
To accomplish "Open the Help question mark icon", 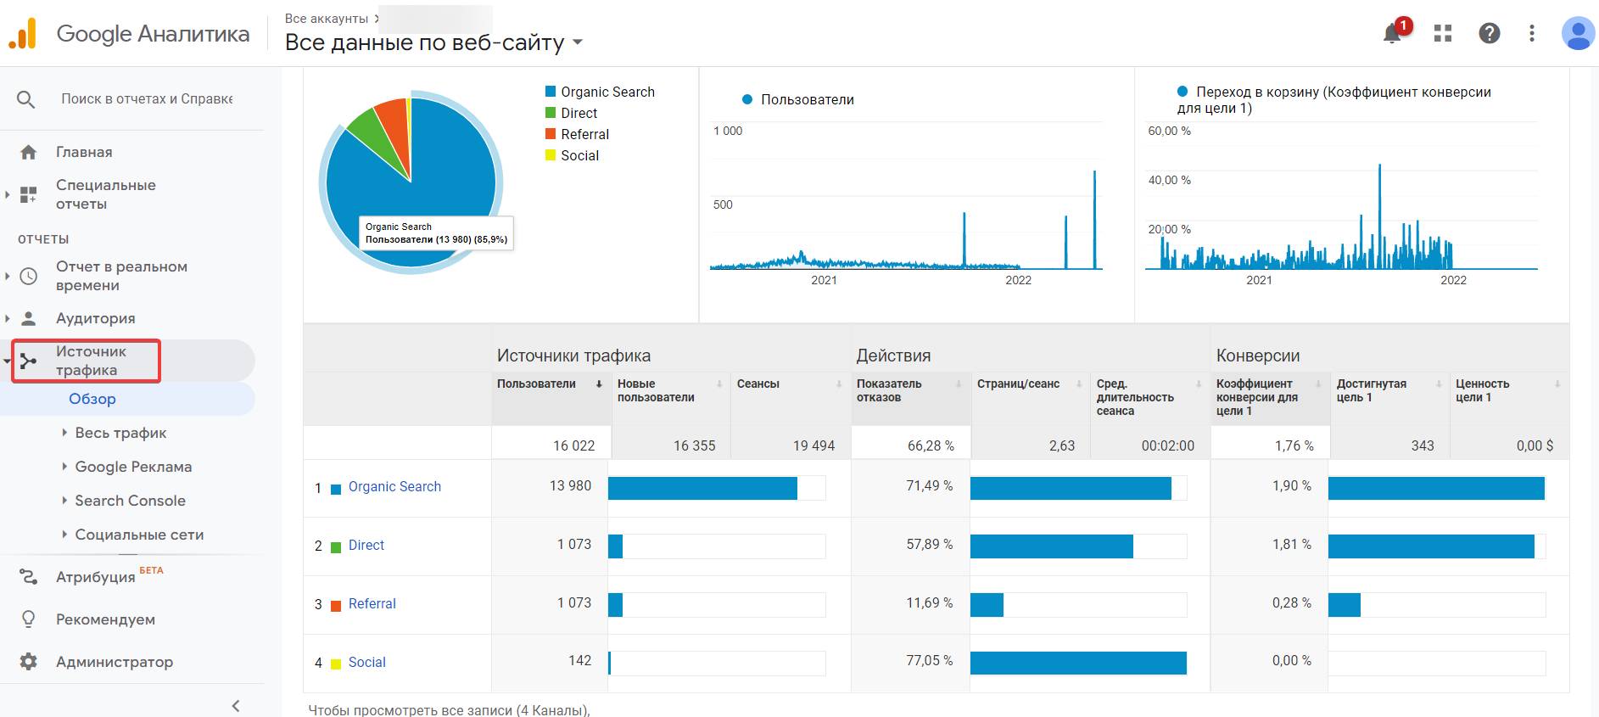I will click(x=1490, y=33).
